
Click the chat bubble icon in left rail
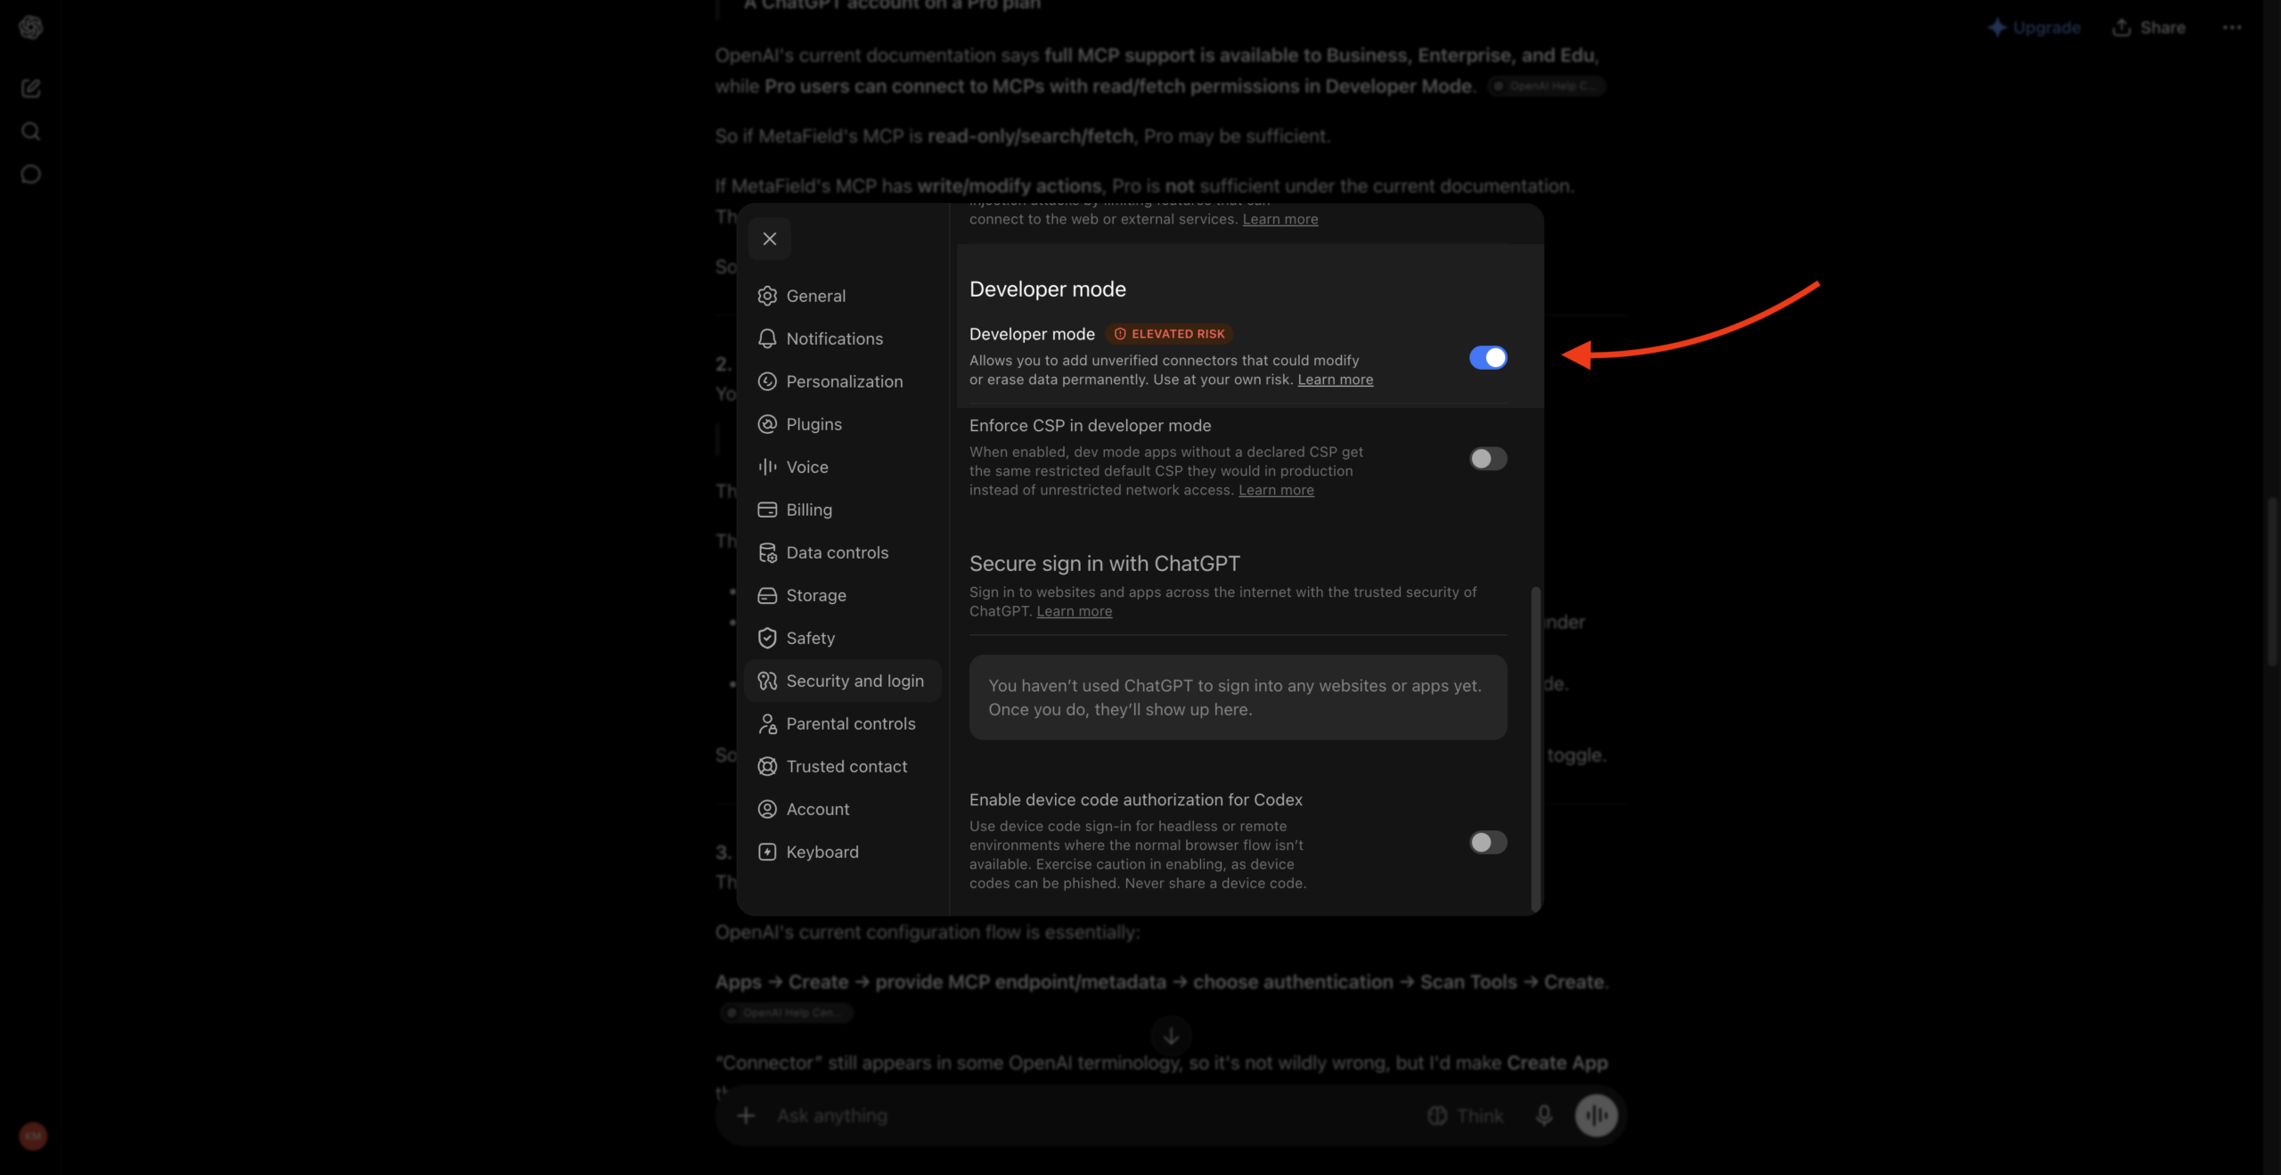(x=31, y=175)
